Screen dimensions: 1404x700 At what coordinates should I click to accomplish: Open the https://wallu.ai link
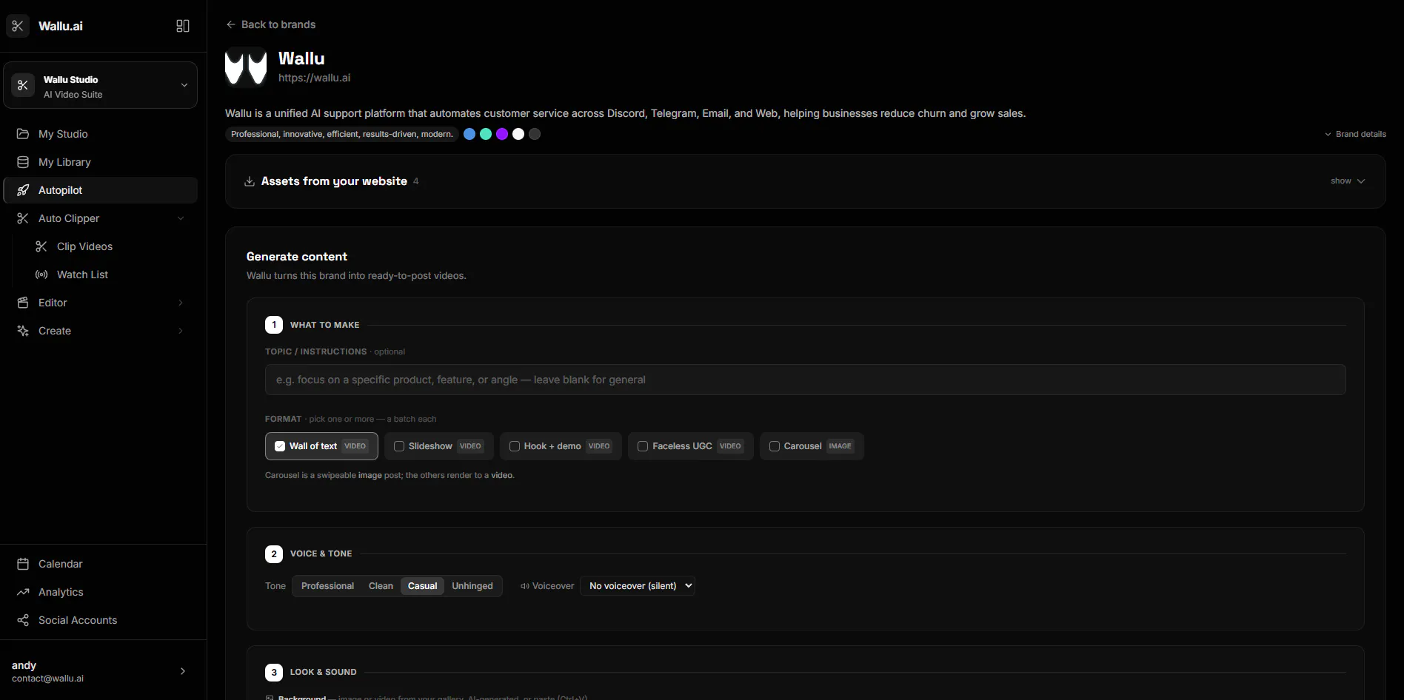(315, 78)
